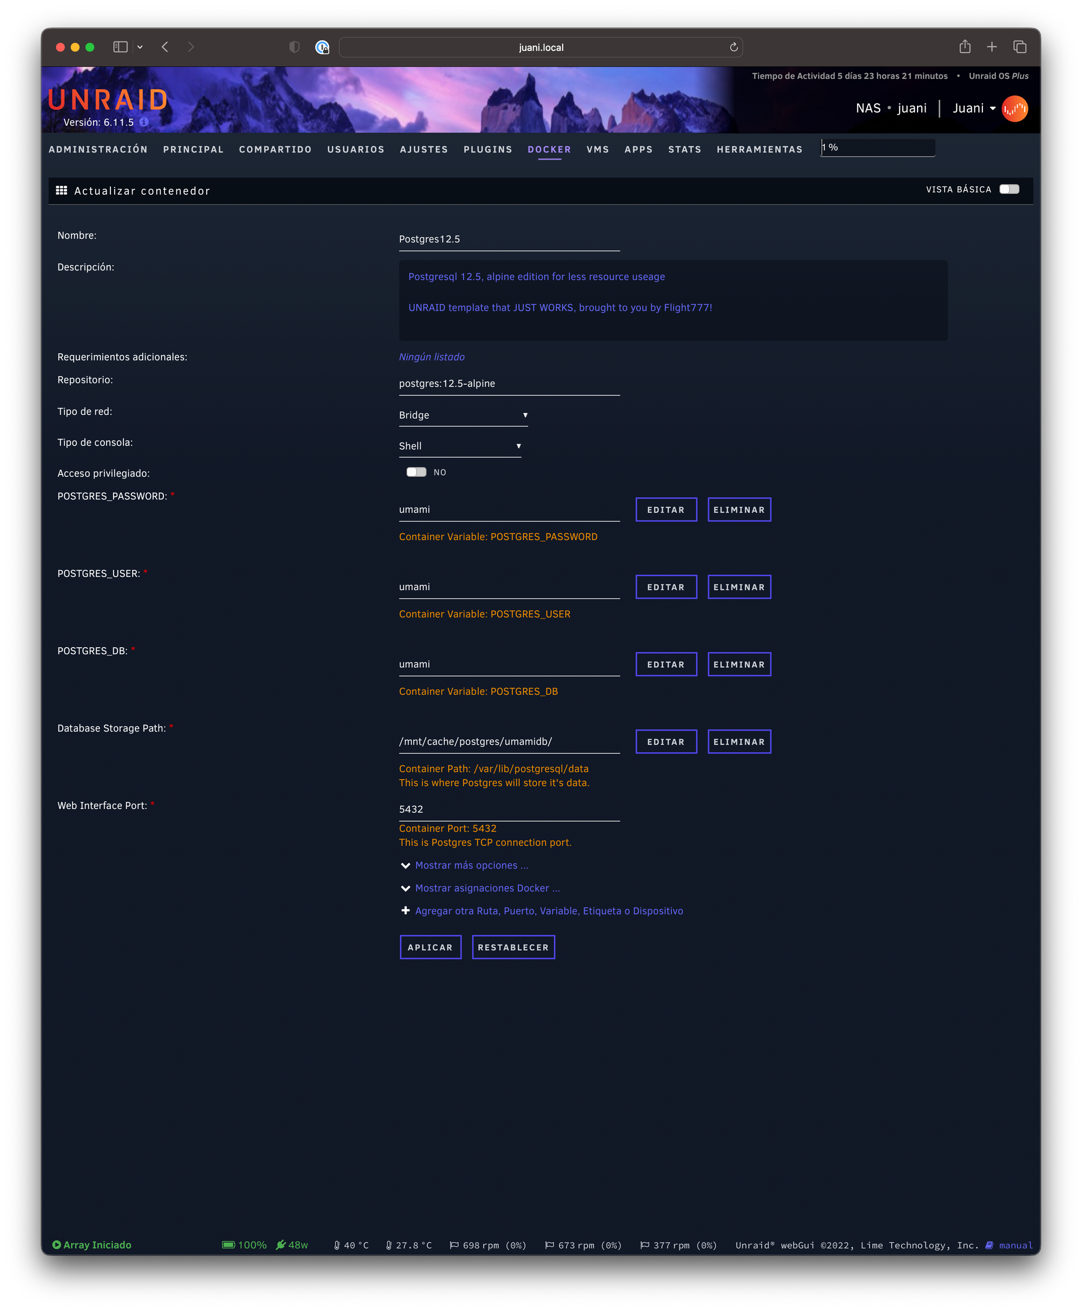Go back with the browser back arrow

pos(165,47)
